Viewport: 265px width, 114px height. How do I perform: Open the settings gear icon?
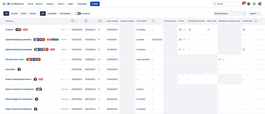(x=254, y=4)
